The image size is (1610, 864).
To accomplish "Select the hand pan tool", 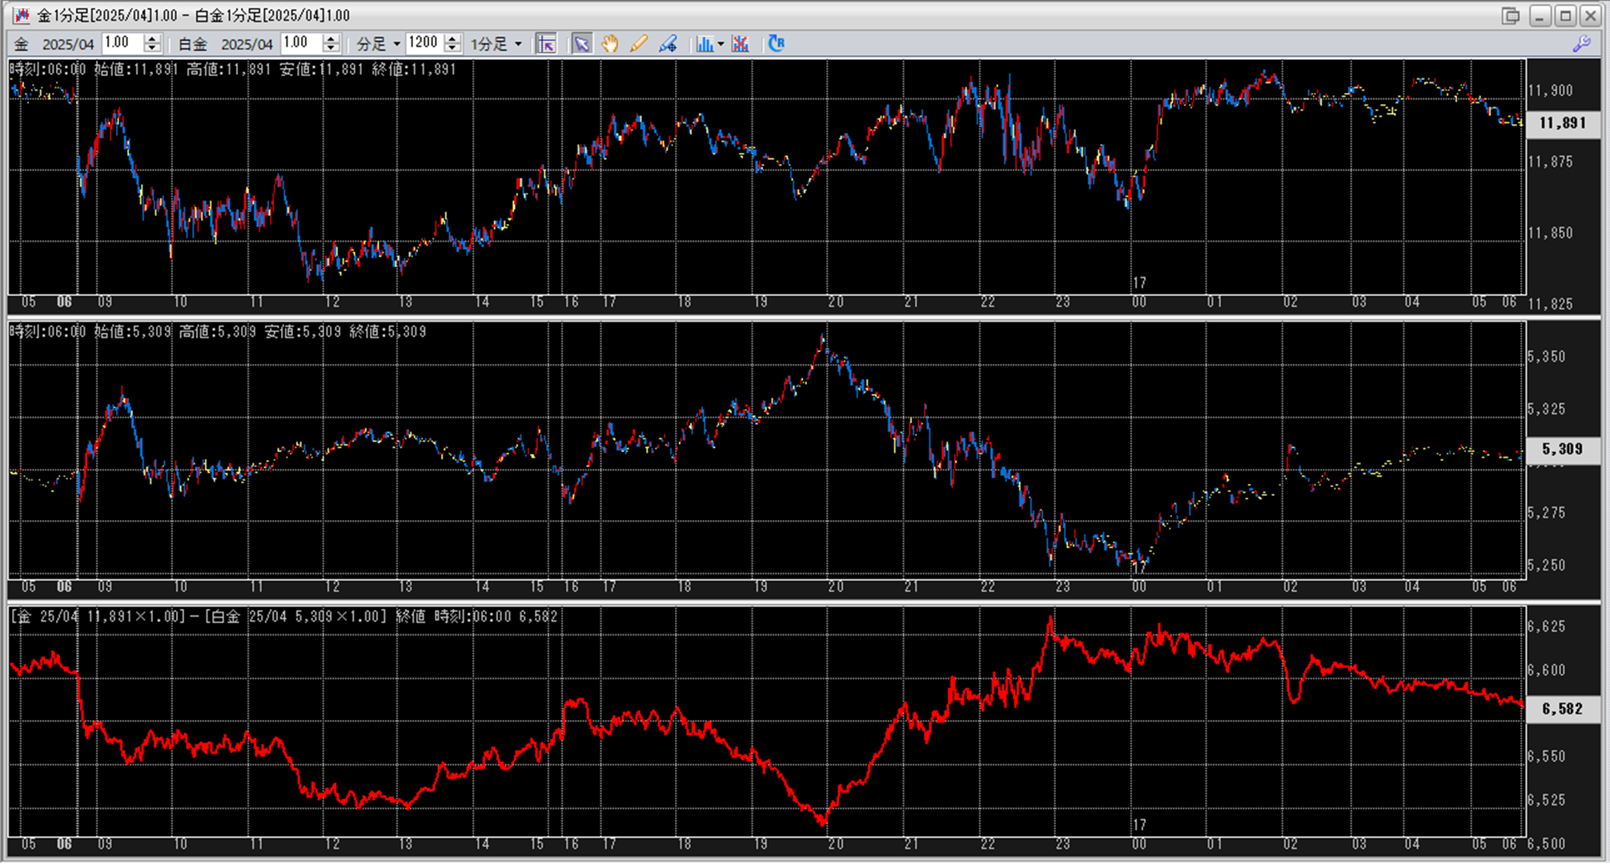I will (x=610, y=44).
